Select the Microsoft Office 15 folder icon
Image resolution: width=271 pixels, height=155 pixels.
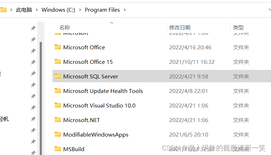[x=58, y=61]
